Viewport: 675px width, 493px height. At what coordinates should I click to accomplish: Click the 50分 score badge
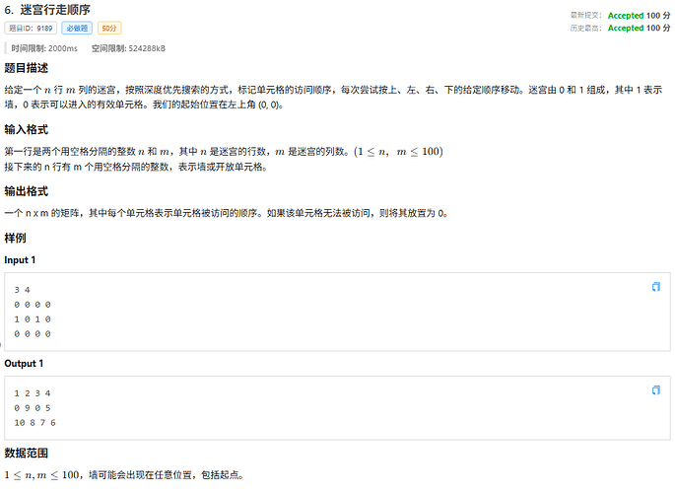[109, 28]
